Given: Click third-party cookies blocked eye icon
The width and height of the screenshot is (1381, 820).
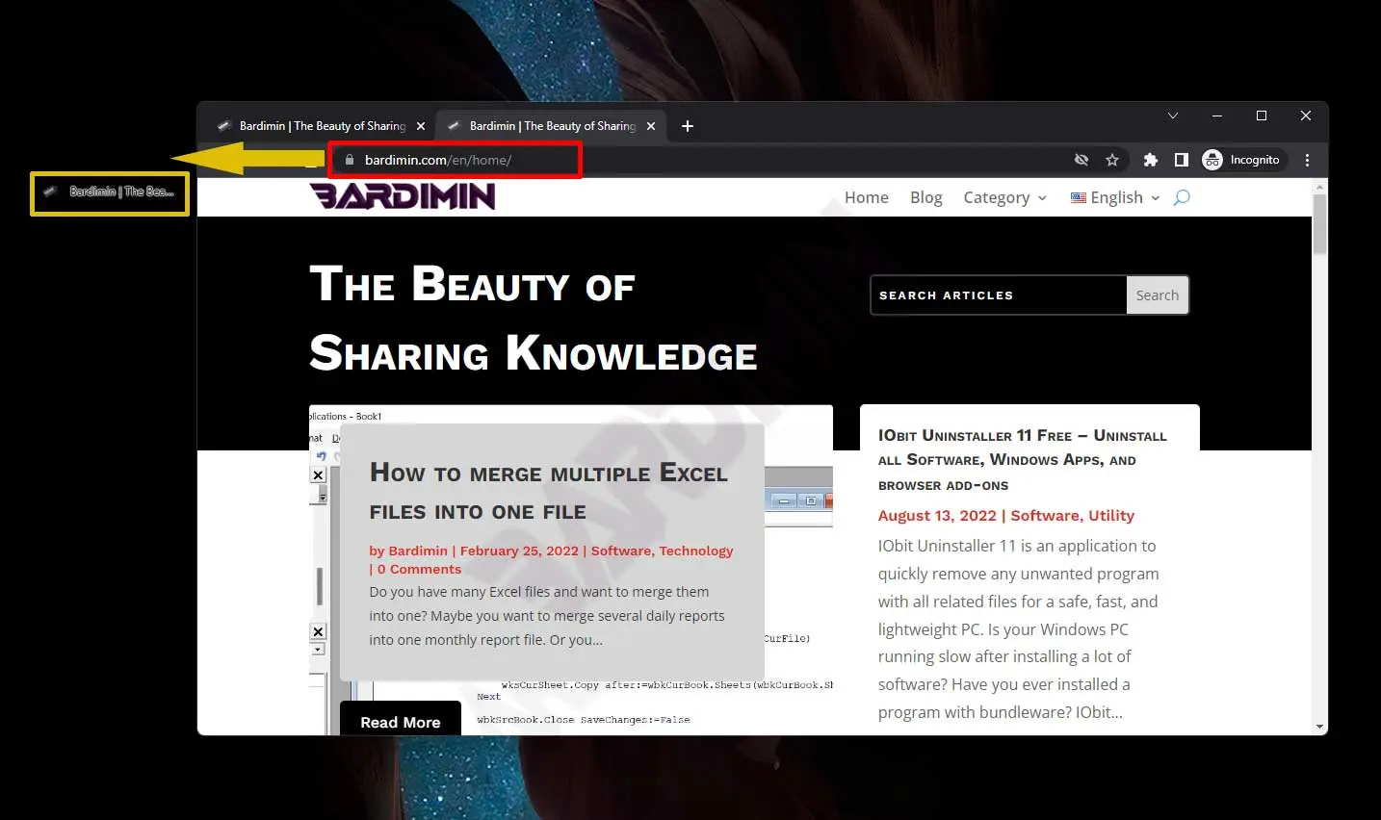Looking at the screenshot, I should [1081, 160].
